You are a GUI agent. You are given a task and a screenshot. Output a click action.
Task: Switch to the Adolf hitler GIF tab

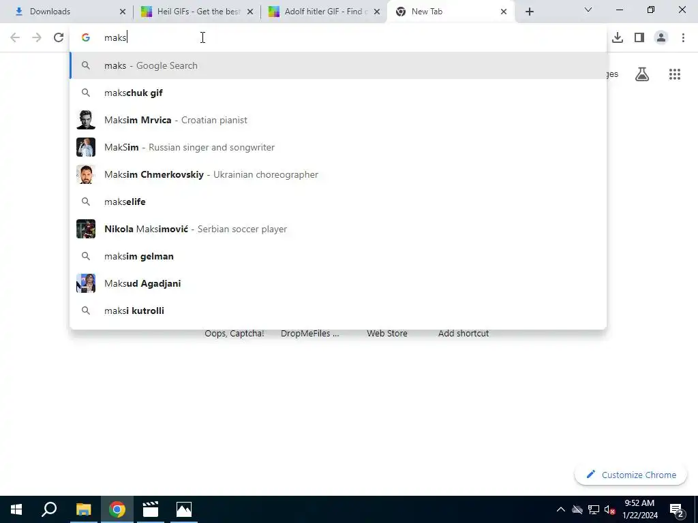click(324, 12)
